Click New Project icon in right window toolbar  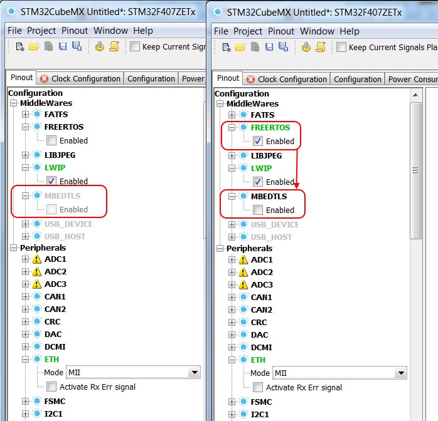coord(227,47)
